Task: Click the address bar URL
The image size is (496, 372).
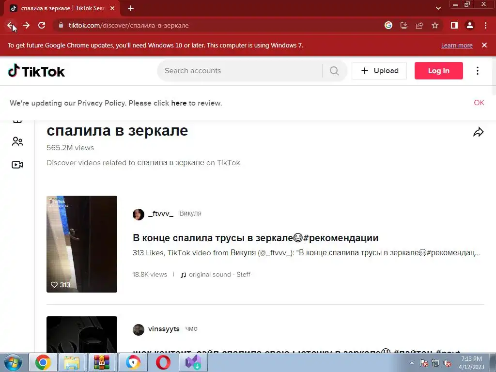Action: click(x=128, y=25)
